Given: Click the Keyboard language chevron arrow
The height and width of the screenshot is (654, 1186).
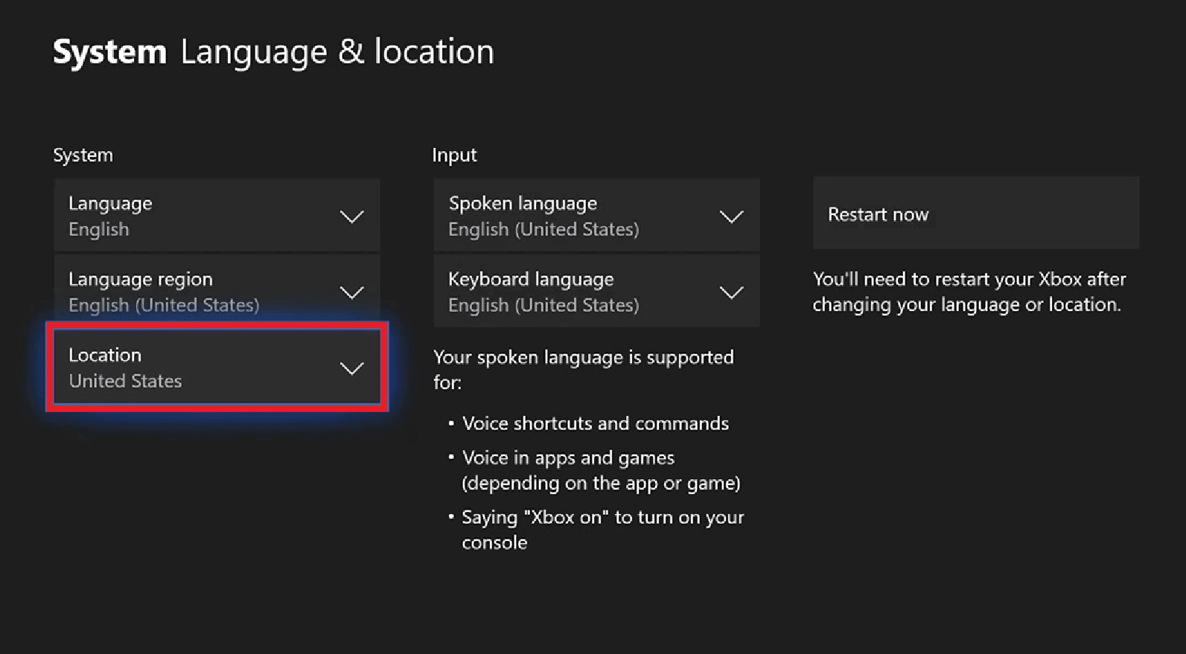Looking at the screenshot, I should point(731,292).
